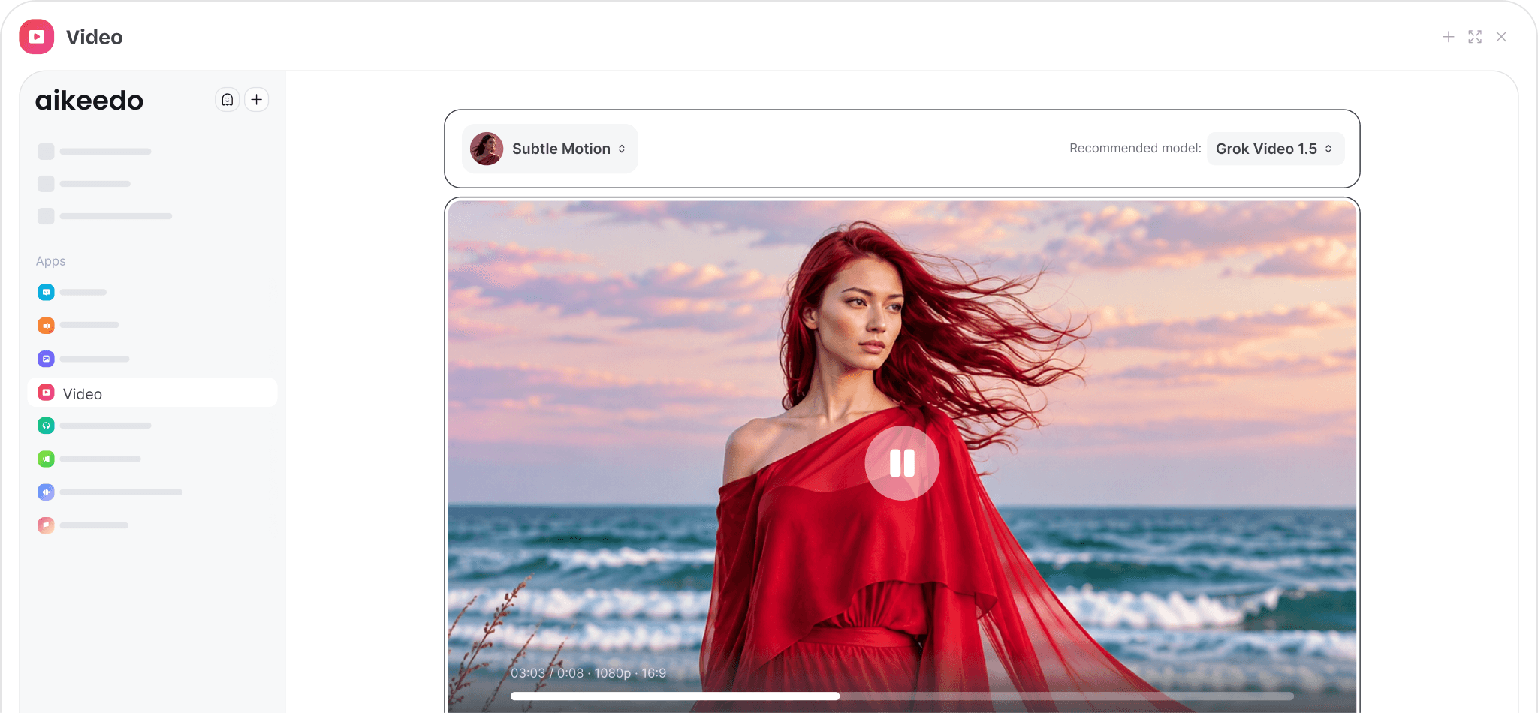Click the Video title in header
This screenshot has width=1538, height=713.
[x=95, y=37]
